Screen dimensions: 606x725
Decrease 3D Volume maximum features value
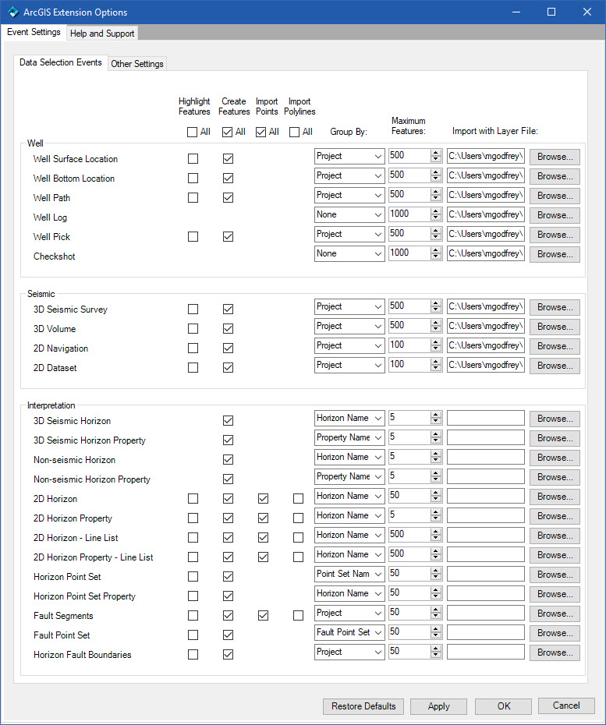436,330
